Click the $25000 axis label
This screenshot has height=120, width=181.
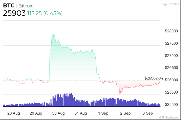pos(171,104)
